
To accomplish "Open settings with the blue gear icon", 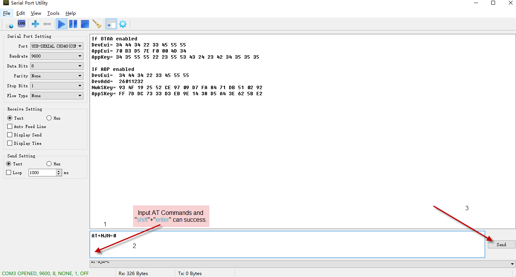I will [x=123, y=24].
